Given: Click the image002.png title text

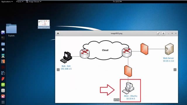Looking at the screenshot, I should tap(117, 34).
